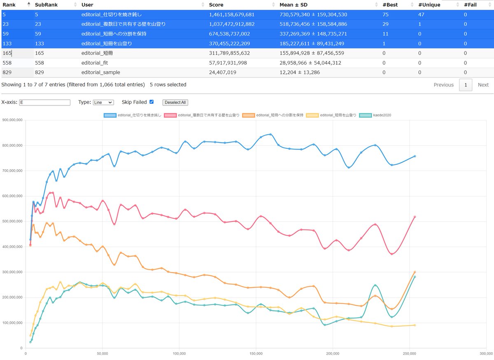The image size is (494, 360).
Task: Click mean value 518,736,456 ± 158,584,886
Action: pyautogui.click(x=313, y=24)
